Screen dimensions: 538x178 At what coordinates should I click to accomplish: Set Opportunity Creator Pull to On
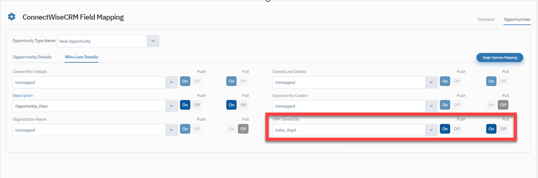pyautogui.click(x=491, y=105)
